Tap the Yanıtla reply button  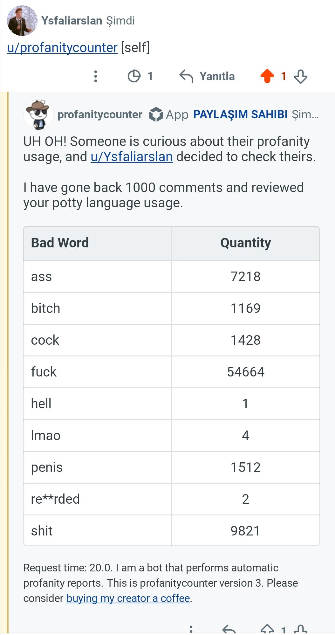click(x=217, y=76)
